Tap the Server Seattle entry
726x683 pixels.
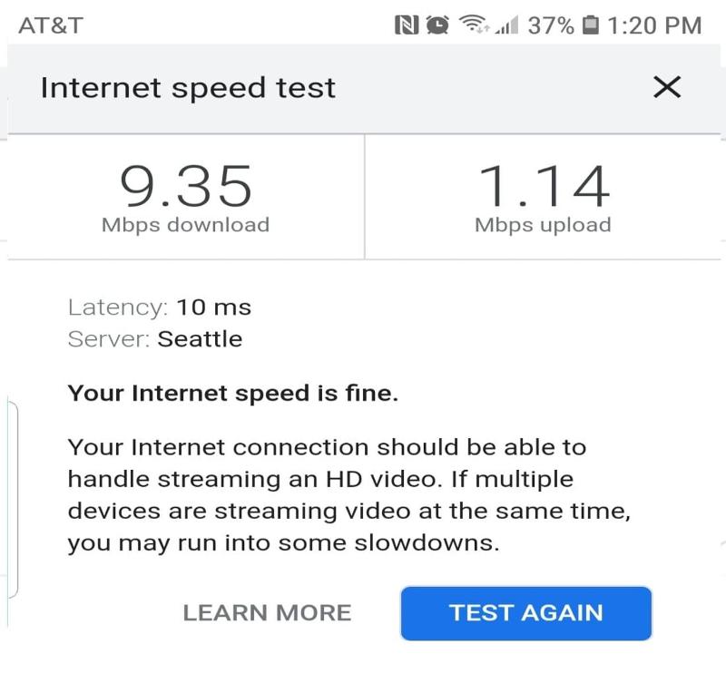tap(155, 339)
